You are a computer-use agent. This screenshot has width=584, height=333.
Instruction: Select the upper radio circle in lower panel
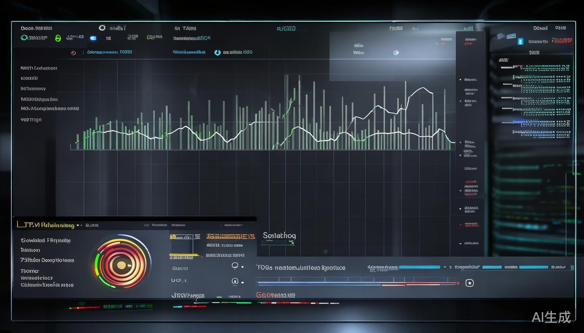click(x=235, y=266)
